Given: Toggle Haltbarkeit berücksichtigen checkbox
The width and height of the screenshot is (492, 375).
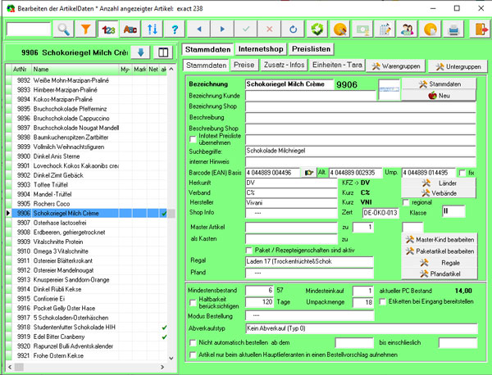Looking at the screenshot, I should coord(194,303).
